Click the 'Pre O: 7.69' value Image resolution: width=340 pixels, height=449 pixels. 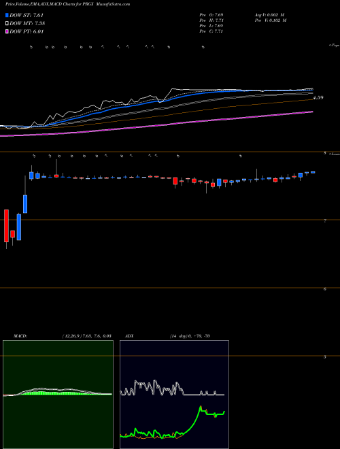coord(211,14)
